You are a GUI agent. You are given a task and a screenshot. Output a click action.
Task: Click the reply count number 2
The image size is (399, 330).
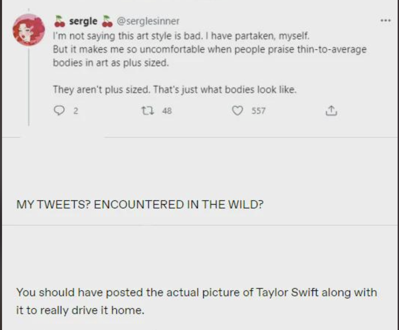coord(76,111)
